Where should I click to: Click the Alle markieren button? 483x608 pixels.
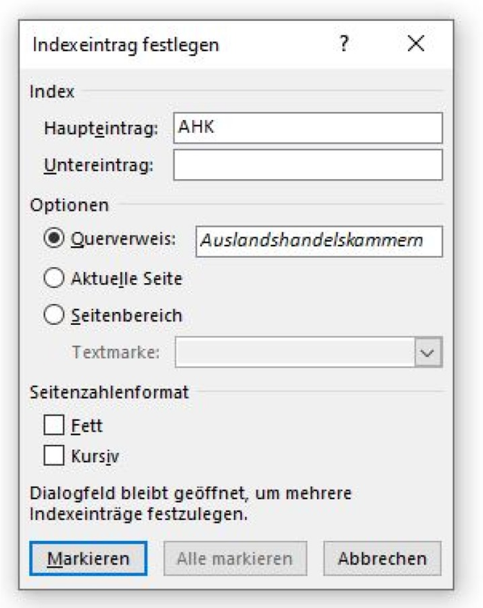pyautogui.click(x=235, y=558)
